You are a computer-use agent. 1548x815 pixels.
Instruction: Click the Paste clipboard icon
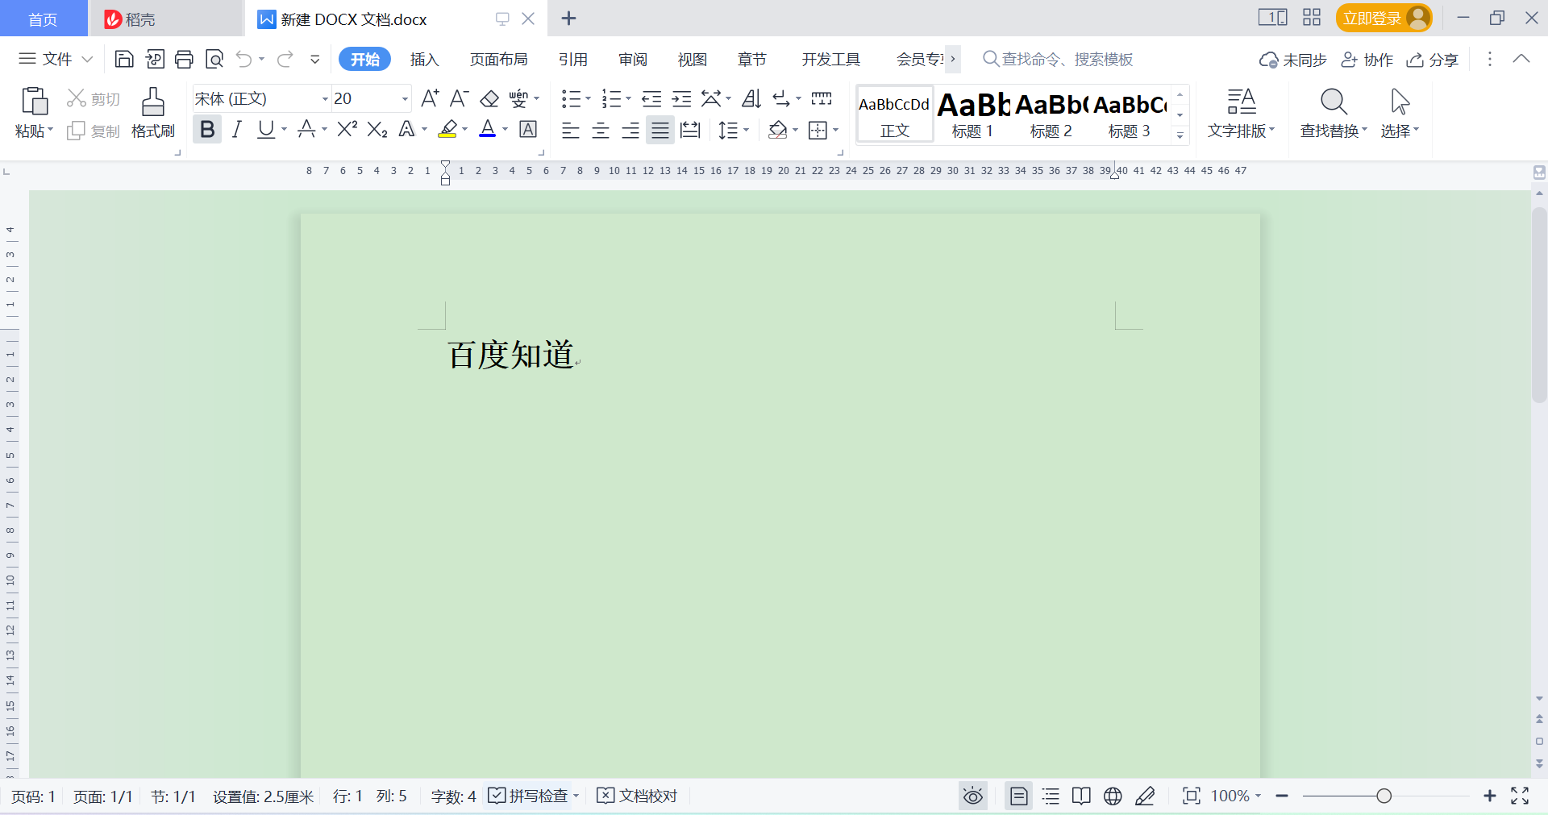pyautogui.click(x=34, y=102)
